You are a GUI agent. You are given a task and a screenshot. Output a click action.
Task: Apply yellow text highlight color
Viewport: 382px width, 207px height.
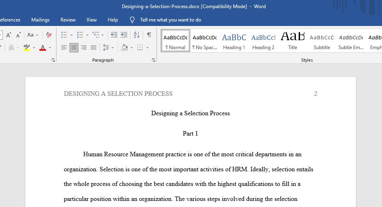tap(27, 47)
